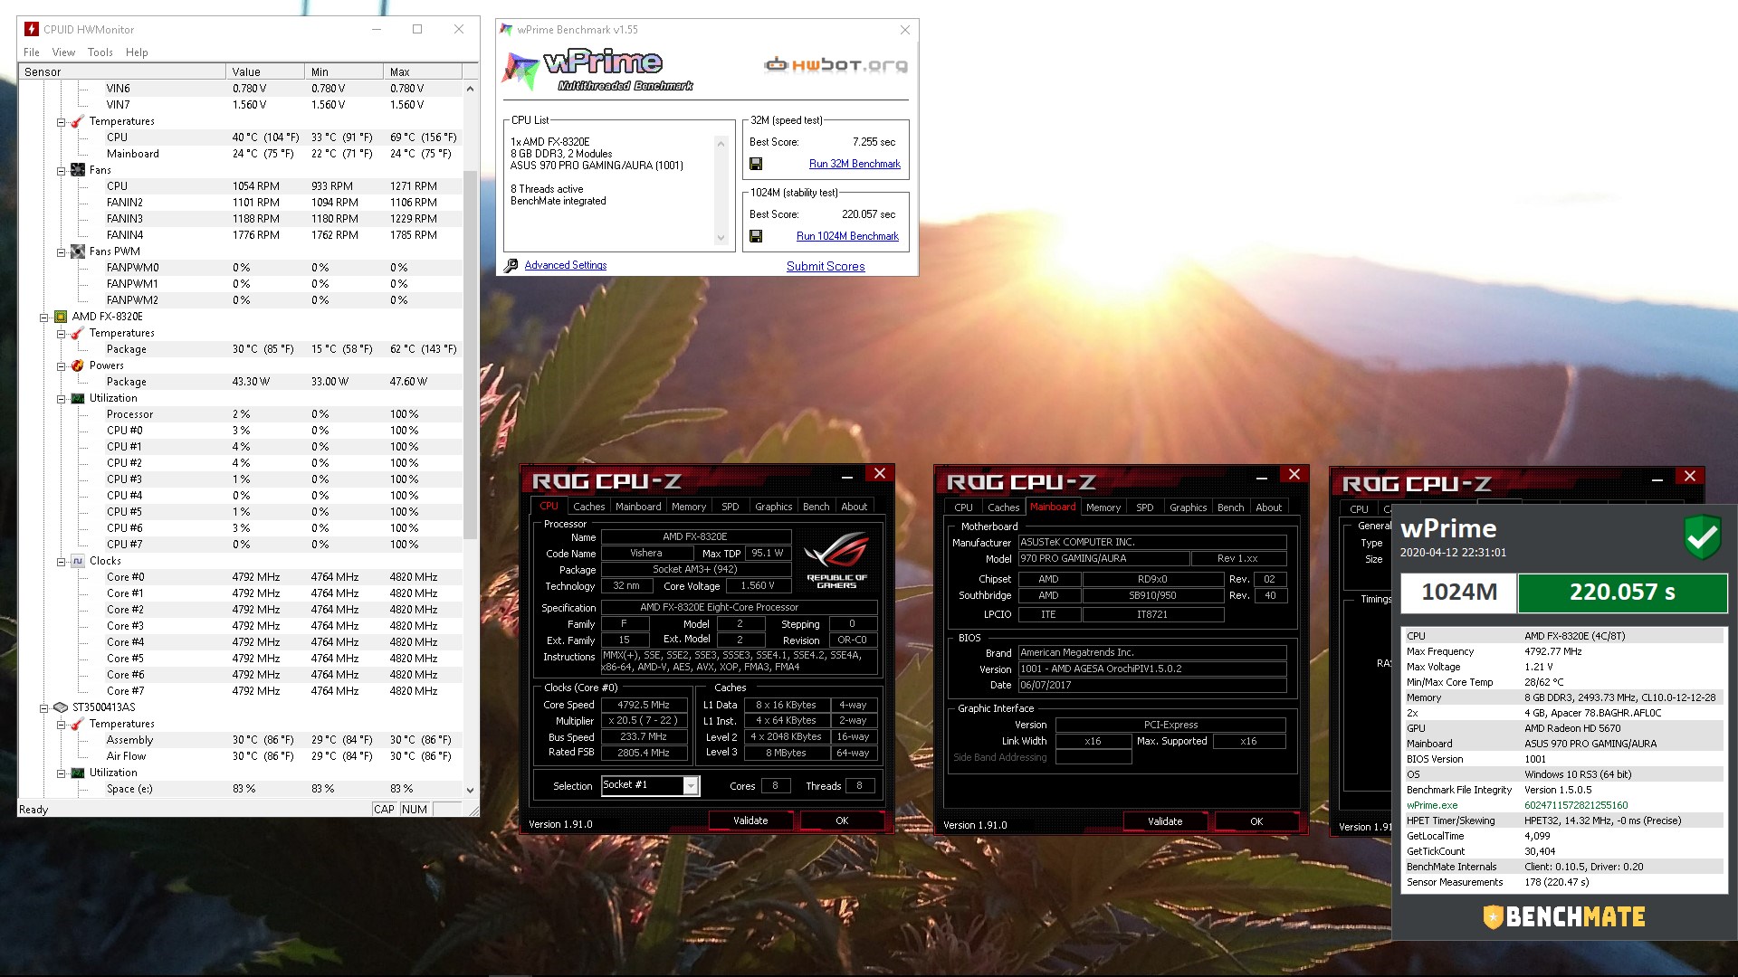Open Advanced Settings link in wPrime
Screen dimensions: 1738x977
566,265
